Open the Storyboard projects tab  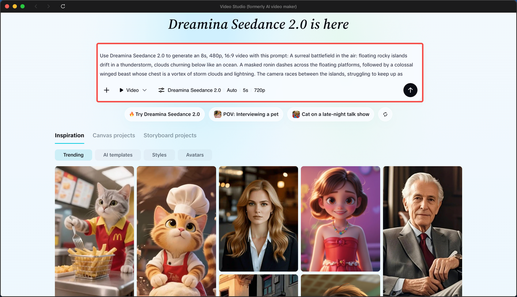click(170, 135)
